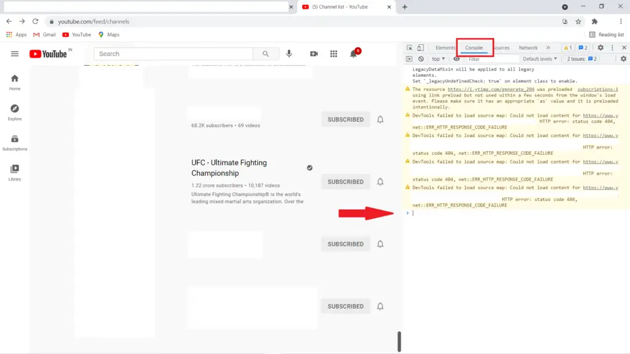
Task: Switch to the Elements tab
Action: pyautogui.click(x=445, y=48)
